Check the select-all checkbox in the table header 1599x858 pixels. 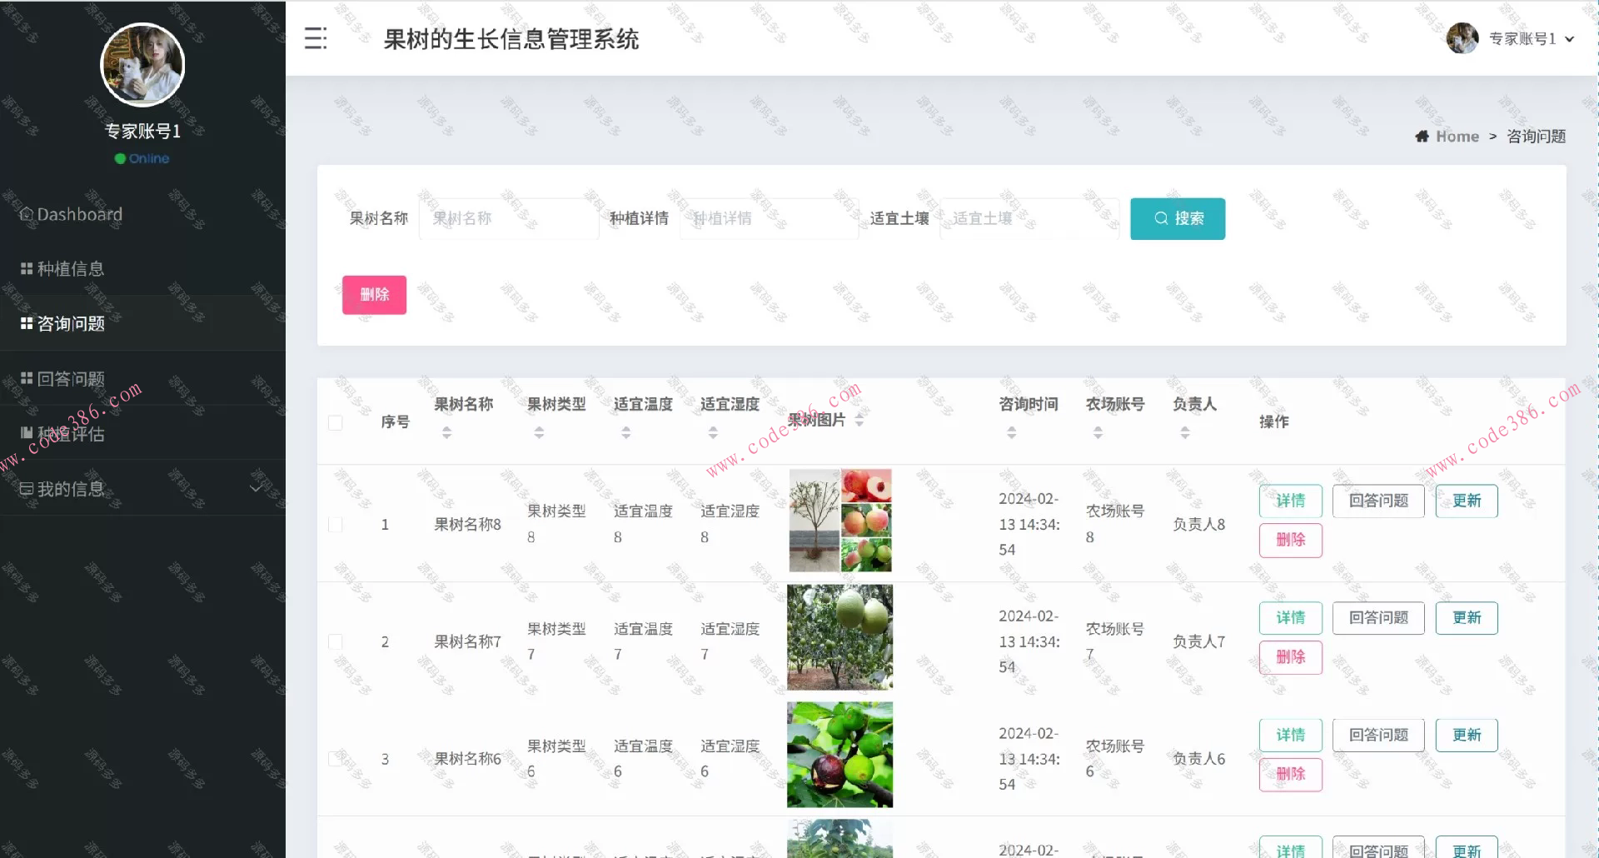pos(336,422)
